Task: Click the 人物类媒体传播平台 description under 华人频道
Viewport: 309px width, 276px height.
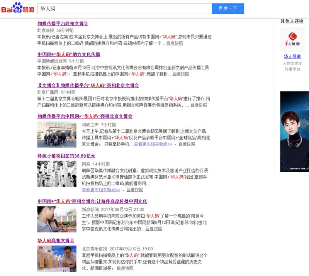Action: 292,66
